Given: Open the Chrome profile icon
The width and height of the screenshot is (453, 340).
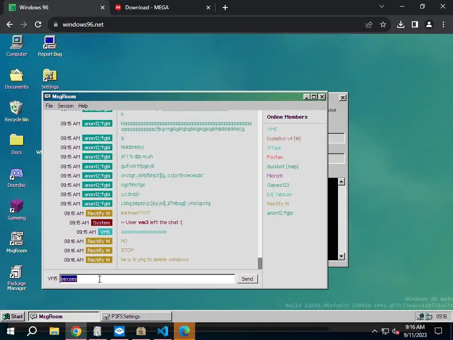Looking at the screenshot, I should tap(429, 25).
